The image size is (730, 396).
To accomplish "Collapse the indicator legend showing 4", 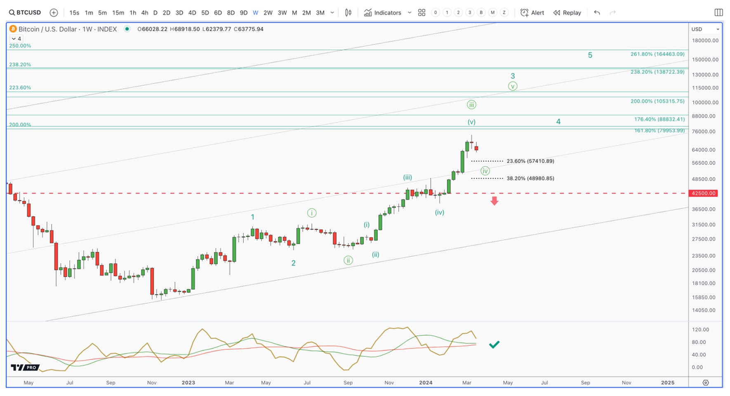I will click(x=16, y=39).
